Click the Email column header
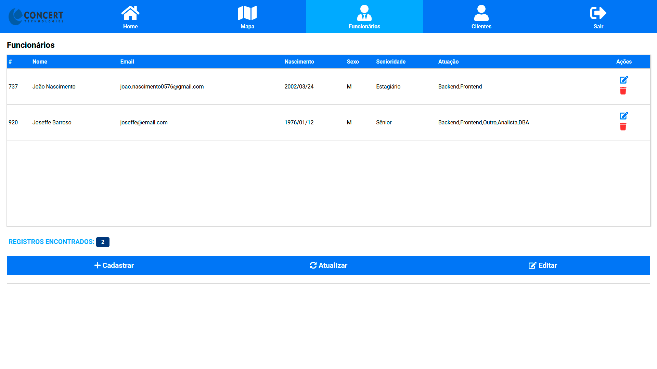657x369 pixels. coord(127,62)
